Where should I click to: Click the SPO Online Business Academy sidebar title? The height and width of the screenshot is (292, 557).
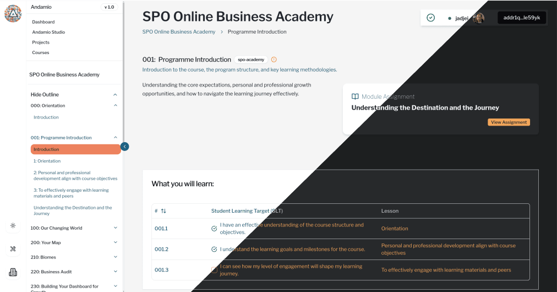(x=64, y=75)
